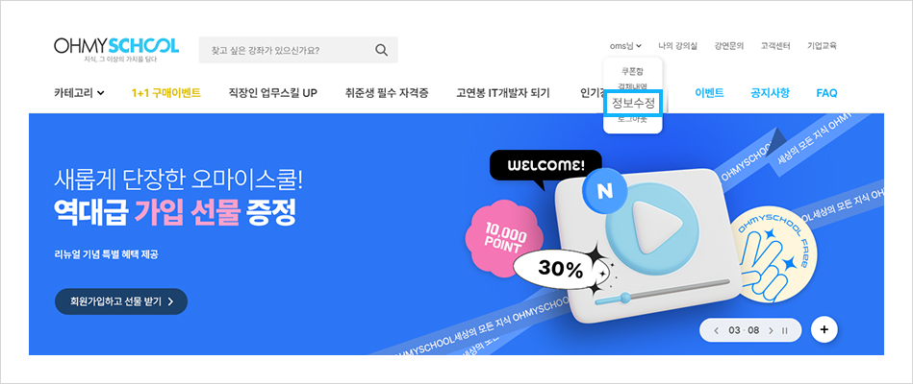Select 정보수정 from user menu
The image size is (913, 384).
(x=633, y=104)
